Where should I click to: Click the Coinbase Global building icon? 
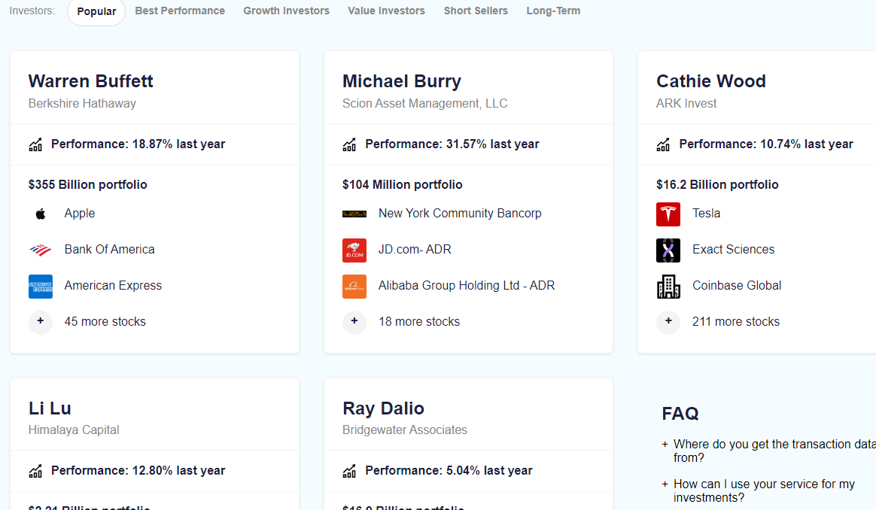point(668,286)
